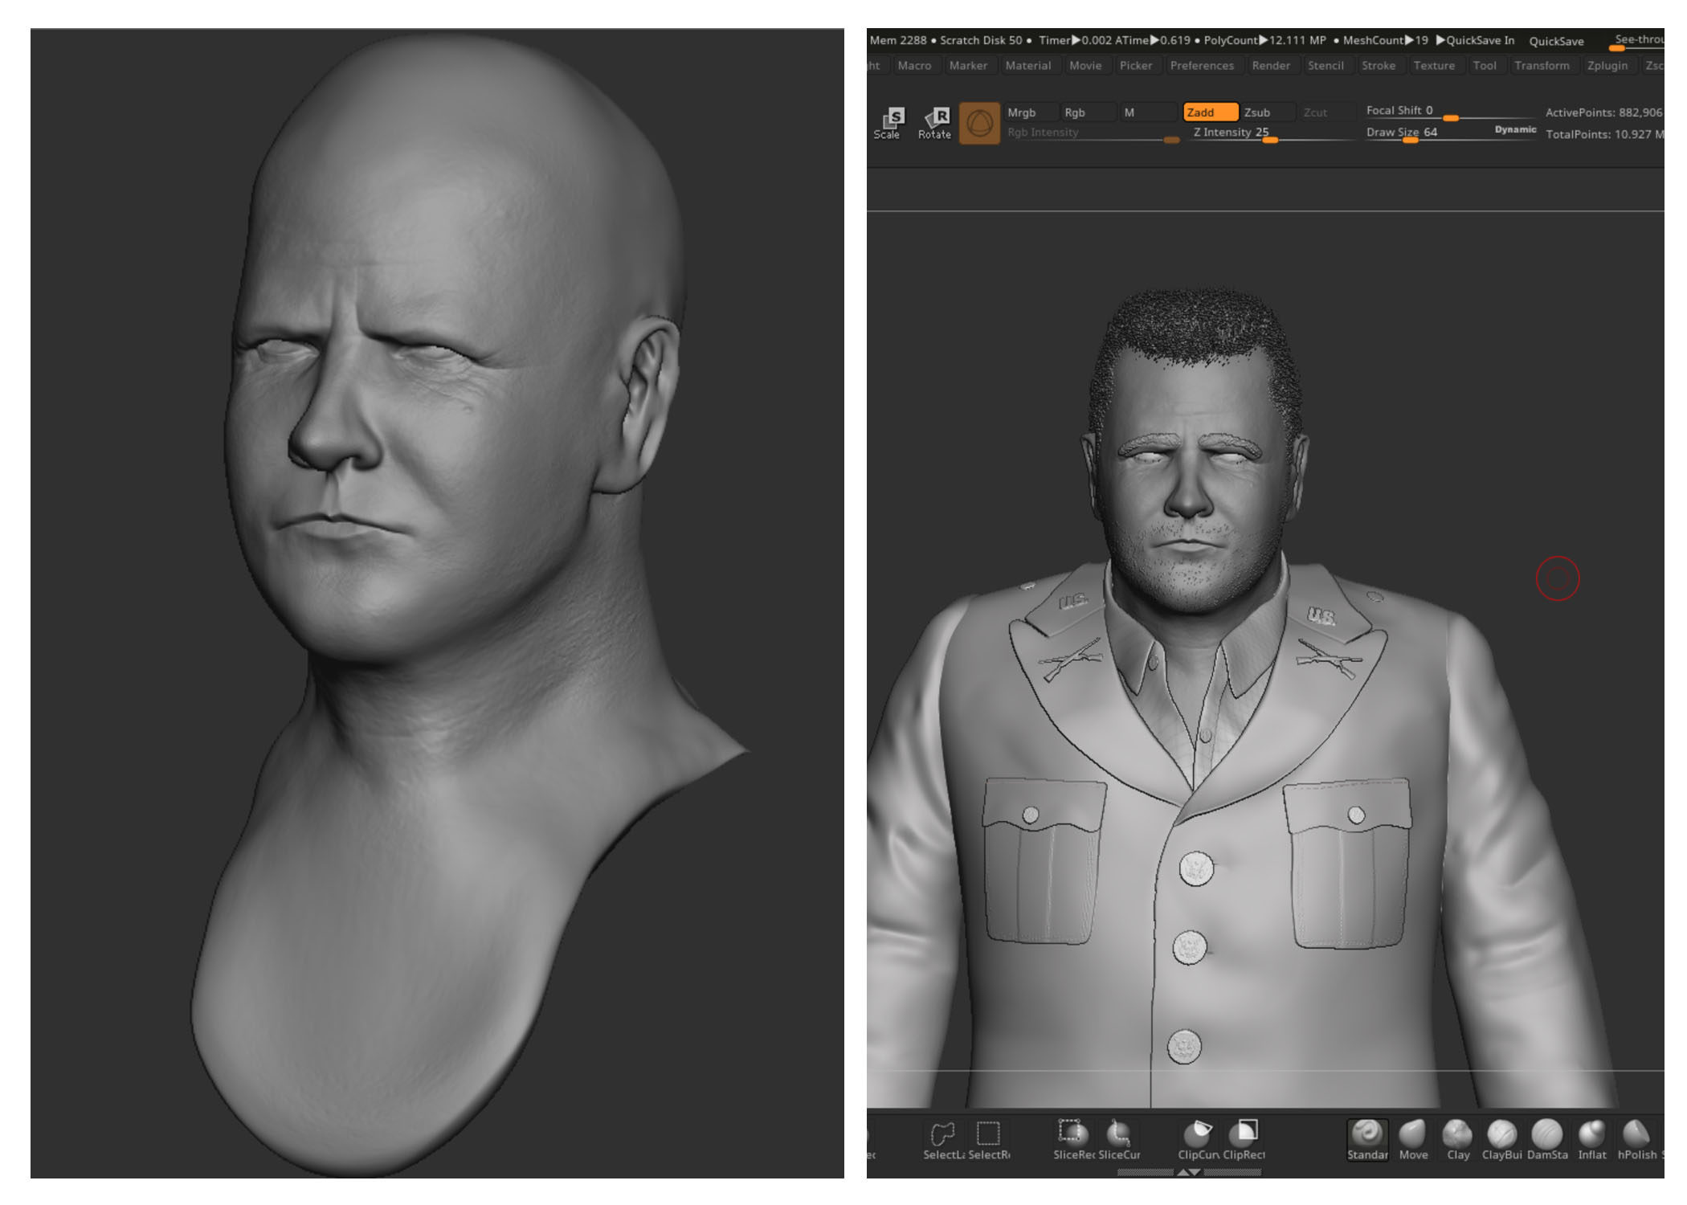1687x1205 pixels.
Task: Choose the SliceRect brush
Action: pyautogui.click(x=1073, y=1141)
